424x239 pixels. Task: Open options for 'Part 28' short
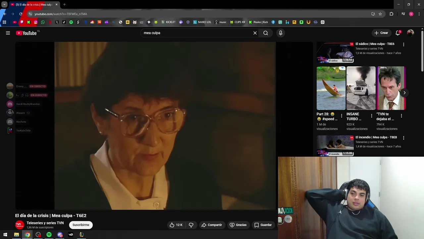[342, 116]
